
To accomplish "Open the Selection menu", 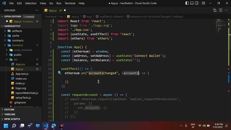I will 31,3.
